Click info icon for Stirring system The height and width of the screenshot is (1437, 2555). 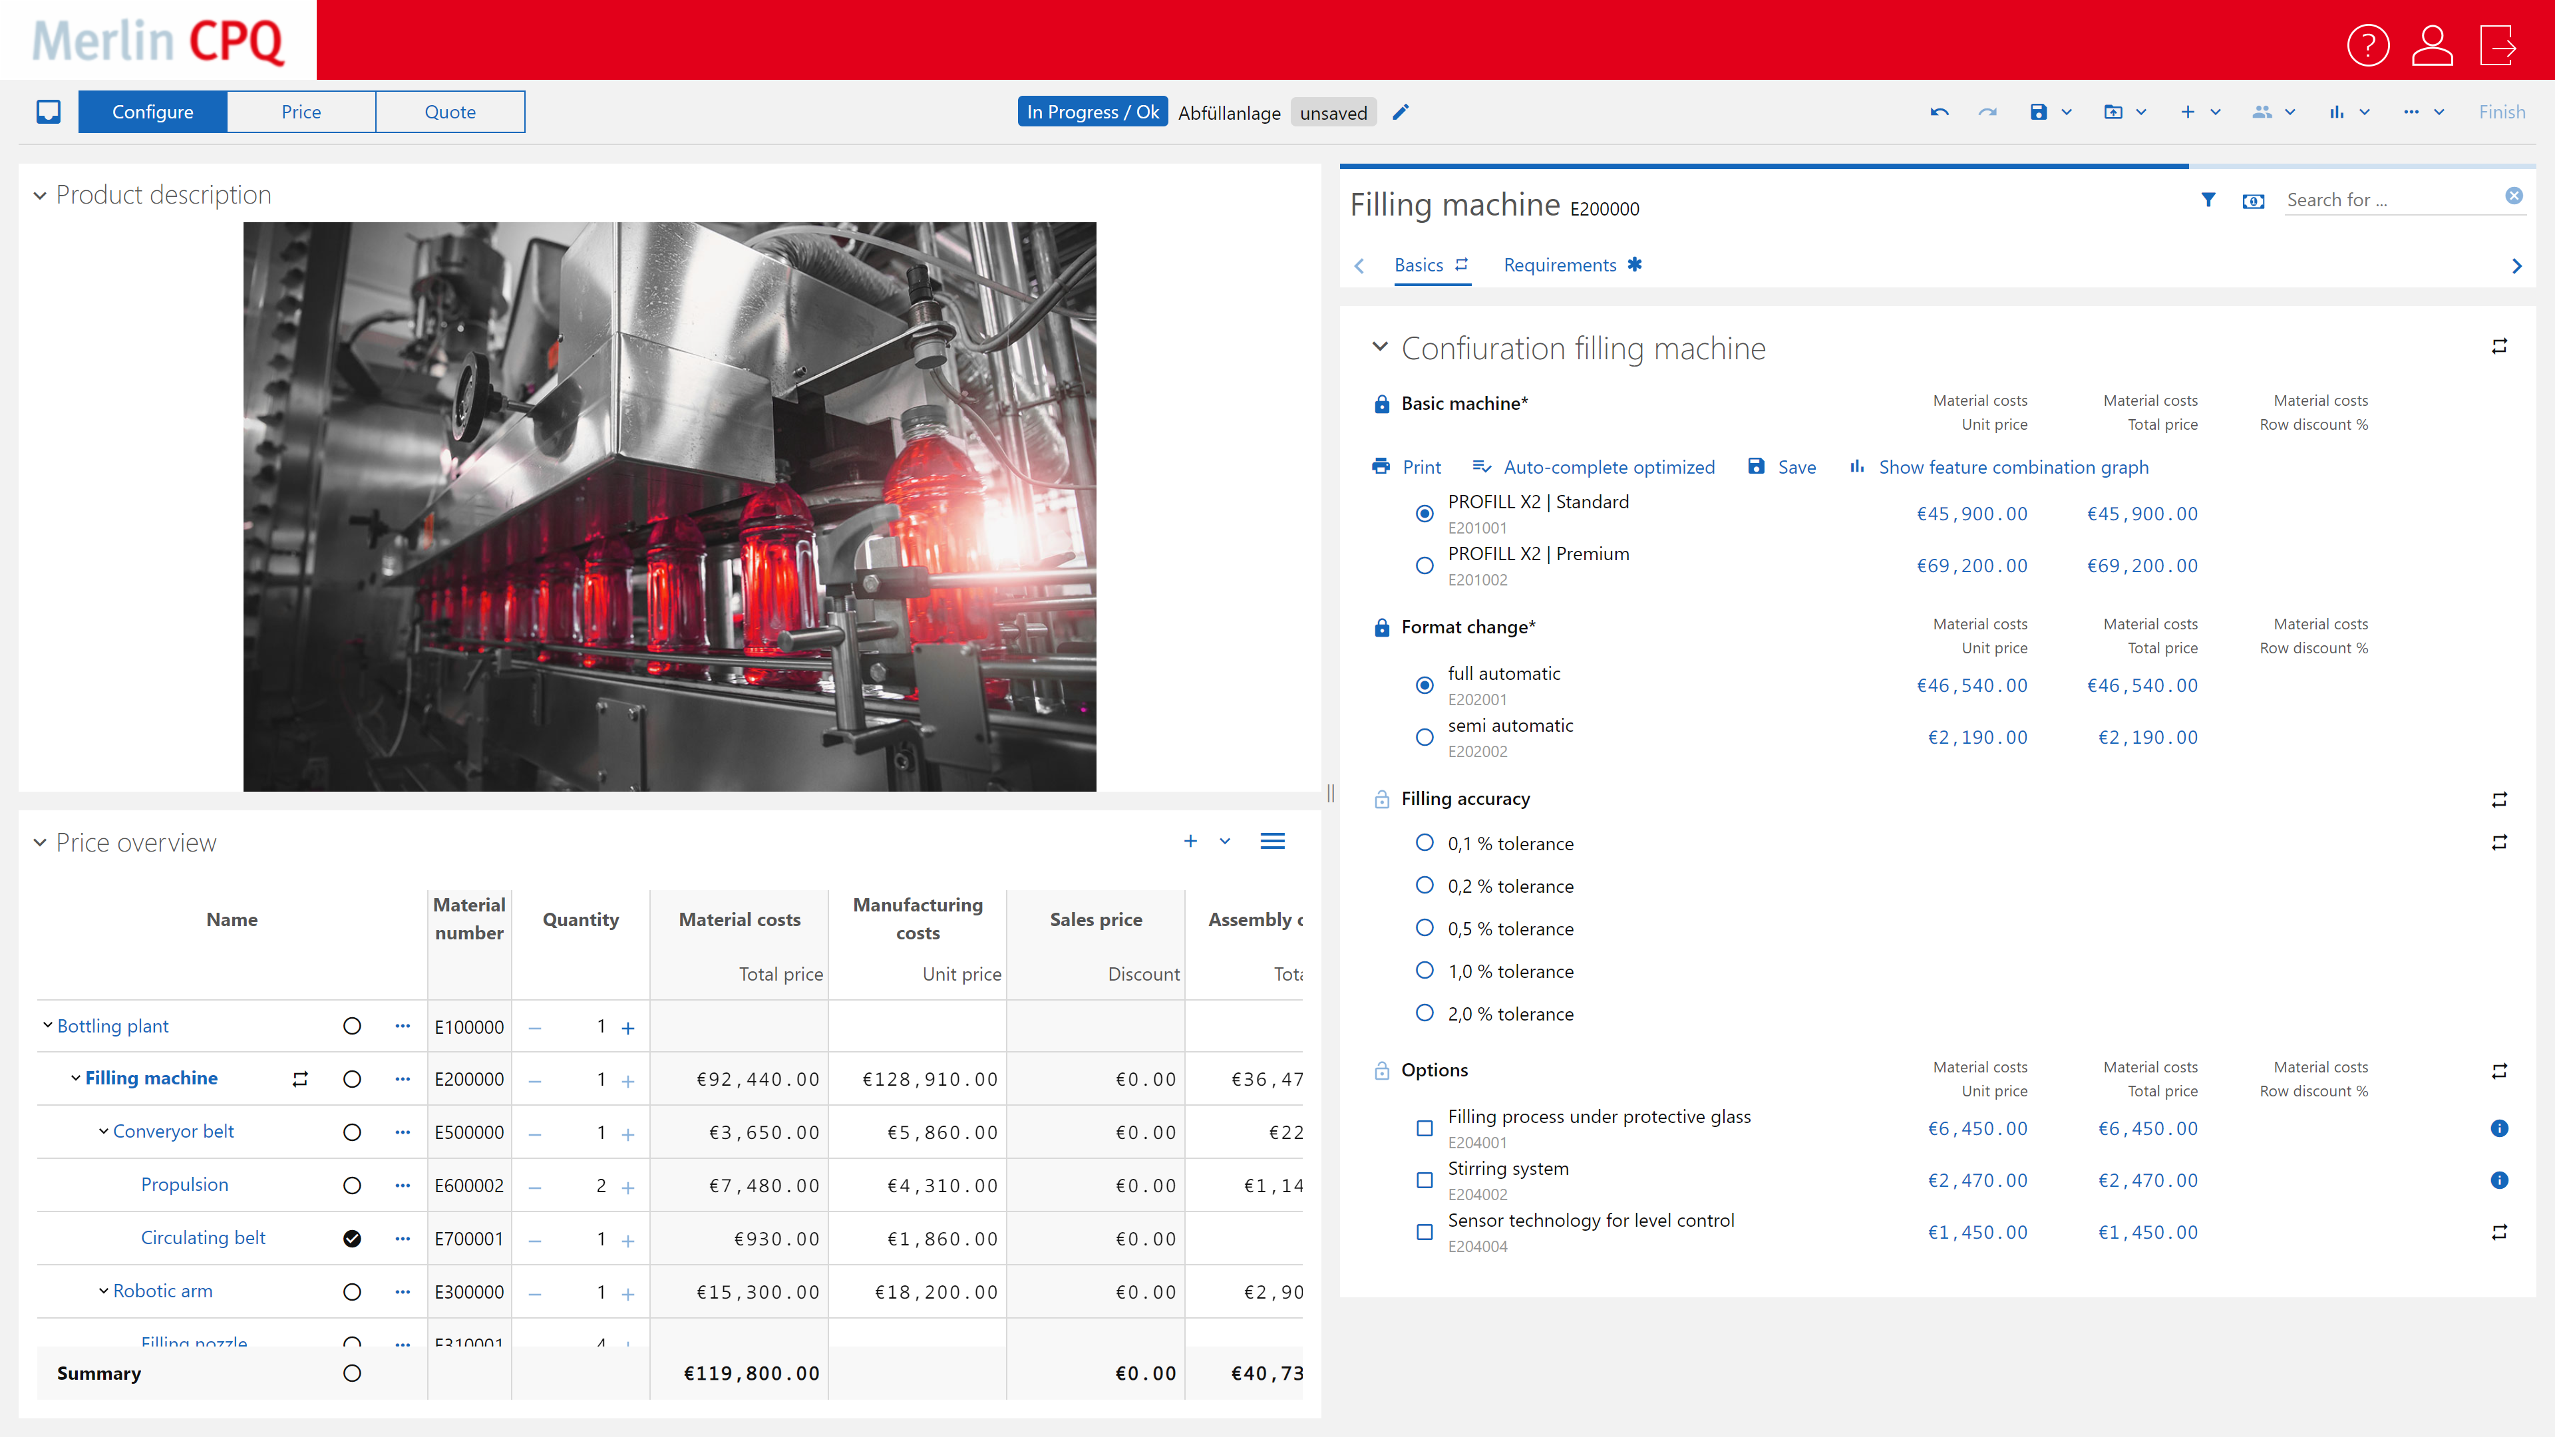point(2498,1180)
